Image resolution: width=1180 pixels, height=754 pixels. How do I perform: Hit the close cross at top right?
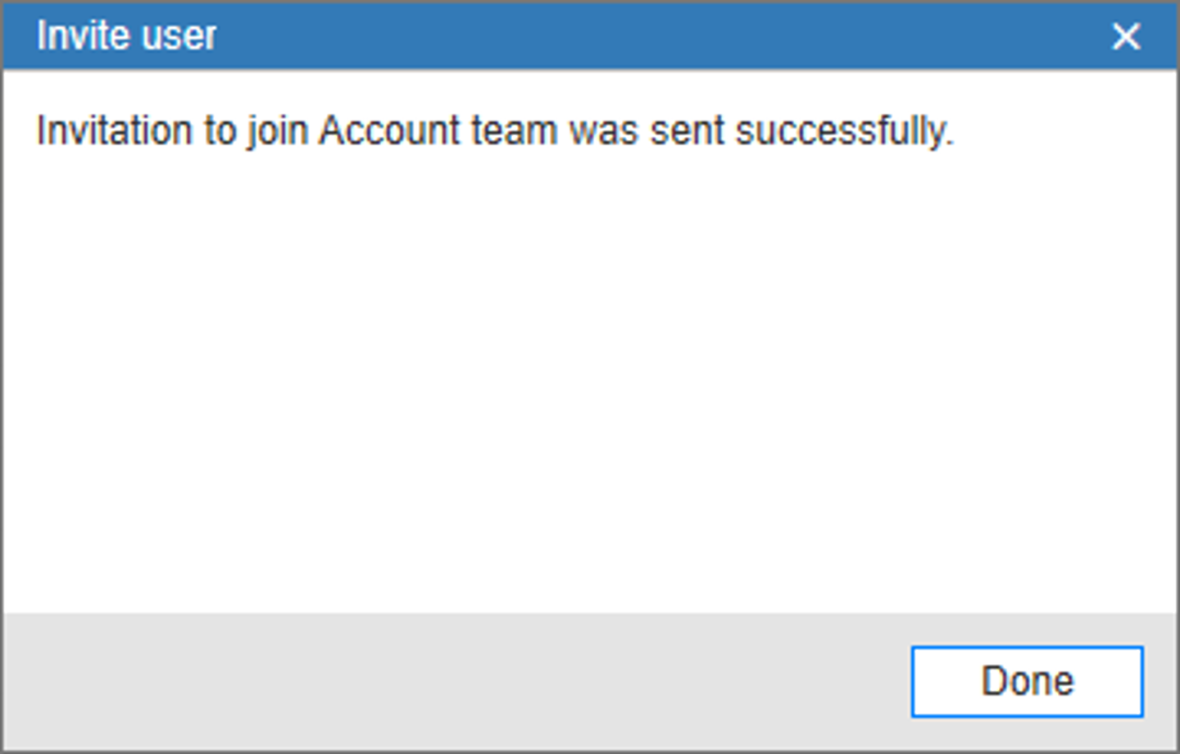1126,36
